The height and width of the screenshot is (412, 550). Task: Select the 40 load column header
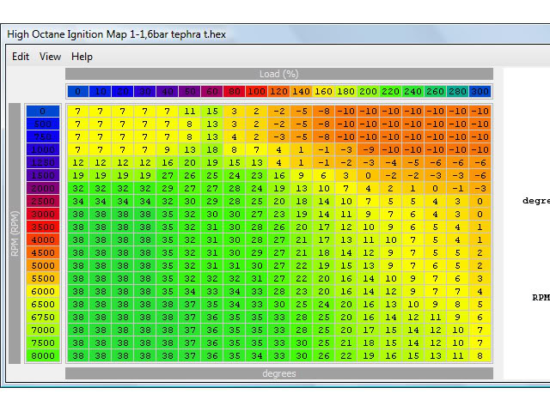[168, 92]
